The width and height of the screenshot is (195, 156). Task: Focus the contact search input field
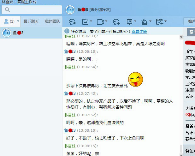[x=32, y=9]
